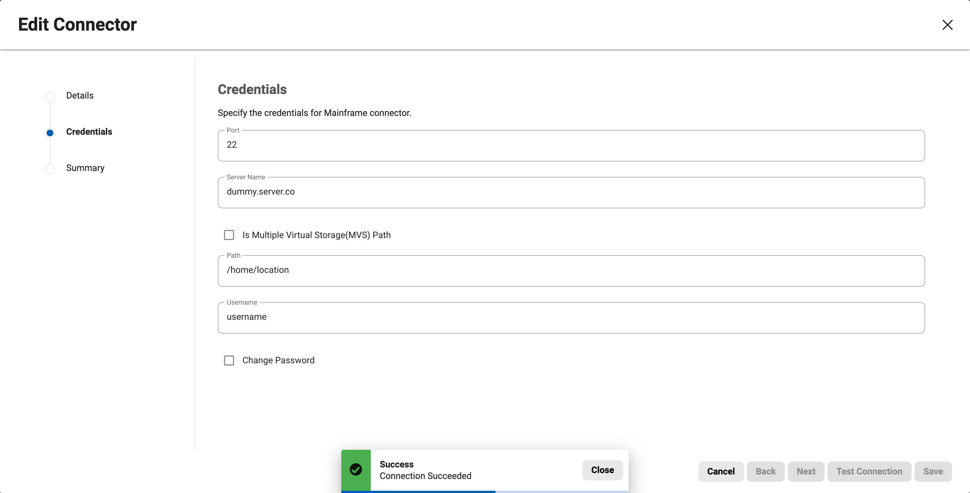Screen dimensions: 970x493
Task: Click the Back button
Action: [x=766, y=472]
